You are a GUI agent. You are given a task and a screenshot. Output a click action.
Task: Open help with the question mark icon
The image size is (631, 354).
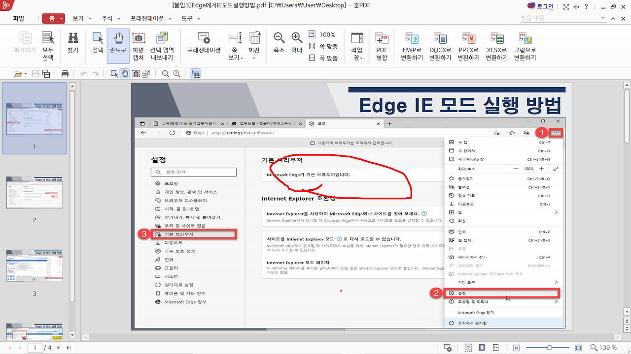pyautogui.click(x=587, y=7)
